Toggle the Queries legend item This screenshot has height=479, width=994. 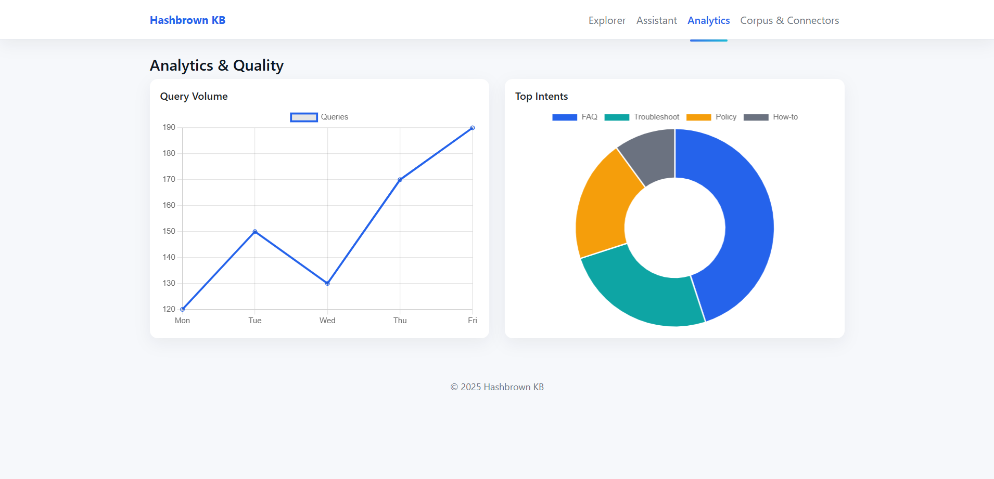coord(318,117)
